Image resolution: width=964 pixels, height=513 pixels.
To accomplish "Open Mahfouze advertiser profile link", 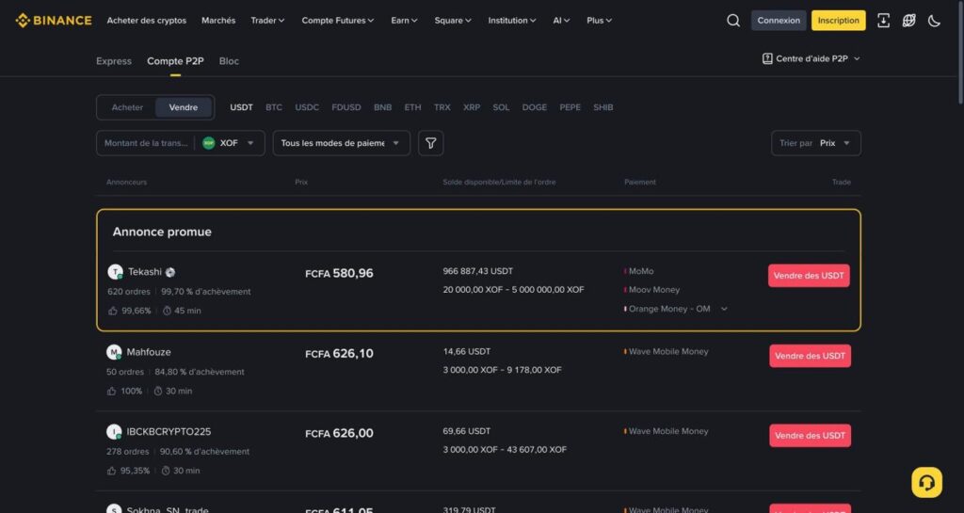I will [149, 352].
